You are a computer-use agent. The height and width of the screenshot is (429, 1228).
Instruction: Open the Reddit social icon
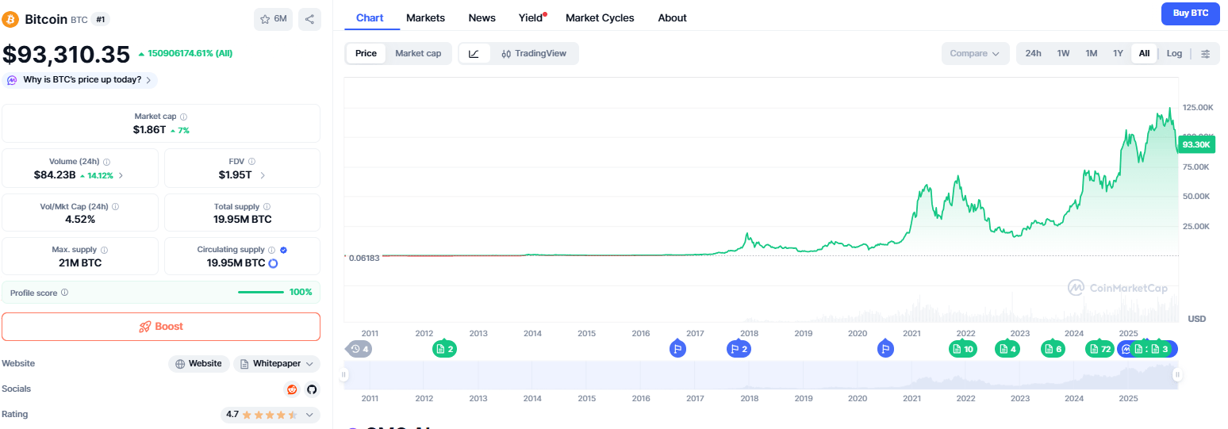[292, 389]
